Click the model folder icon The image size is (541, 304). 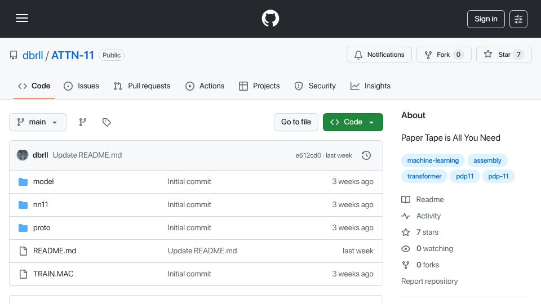click(23, 182)
